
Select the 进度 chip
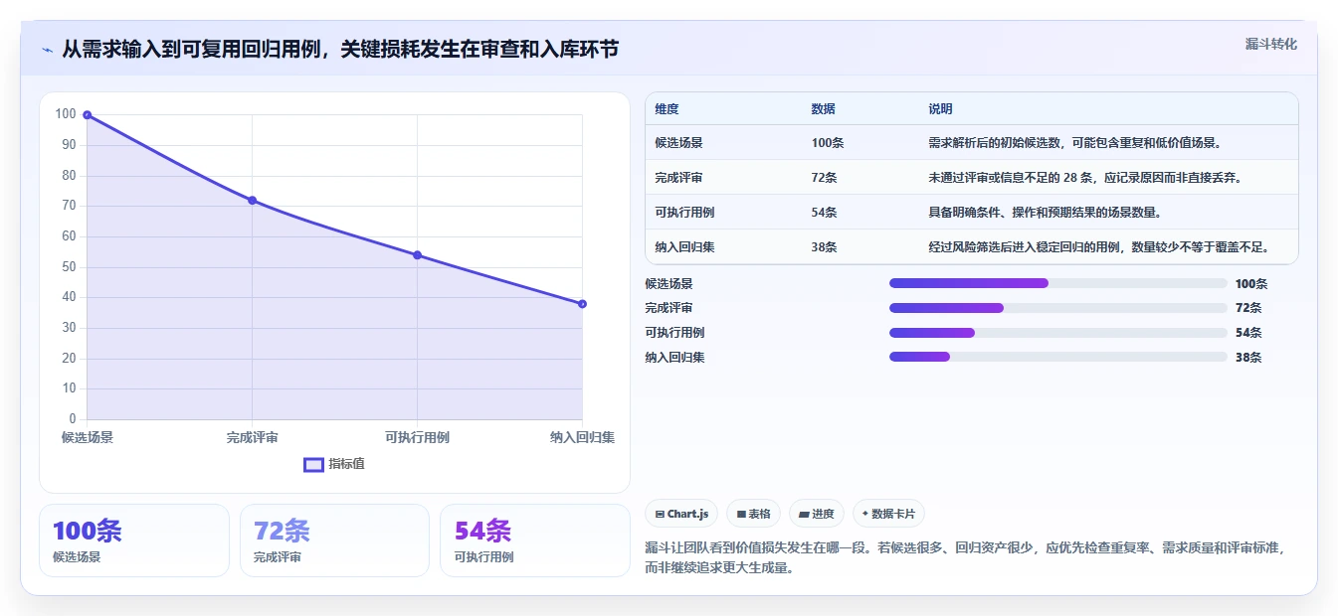coord(817,514)
